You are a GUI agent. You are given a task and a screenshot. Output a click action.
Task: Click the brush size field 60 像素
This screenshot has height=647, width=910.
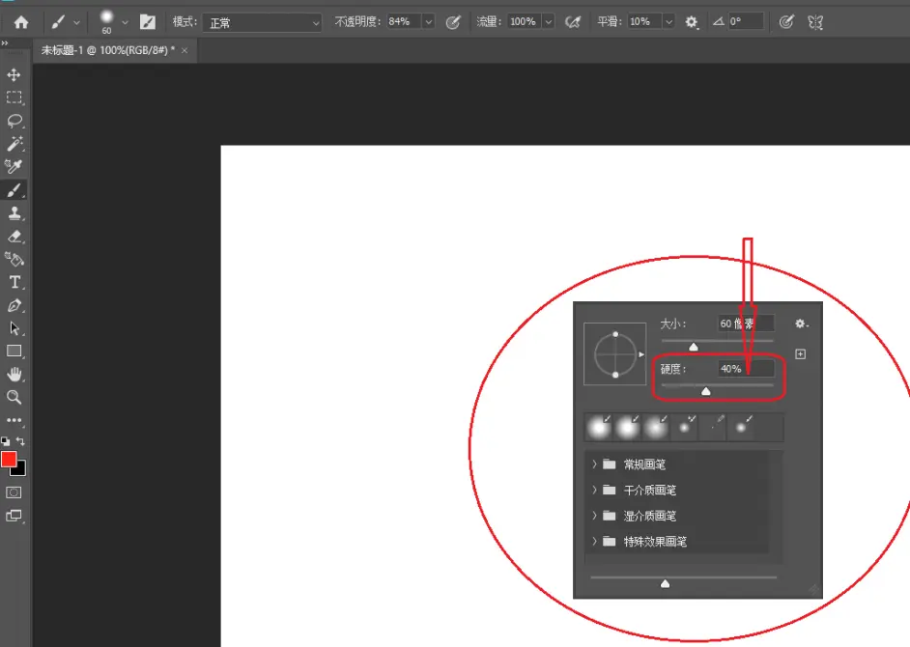(x=745, y=323)
